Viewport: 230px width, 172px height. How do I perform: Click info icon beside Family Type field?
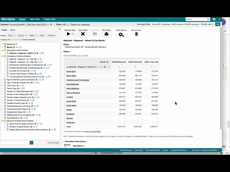click(x=18, y=89)
